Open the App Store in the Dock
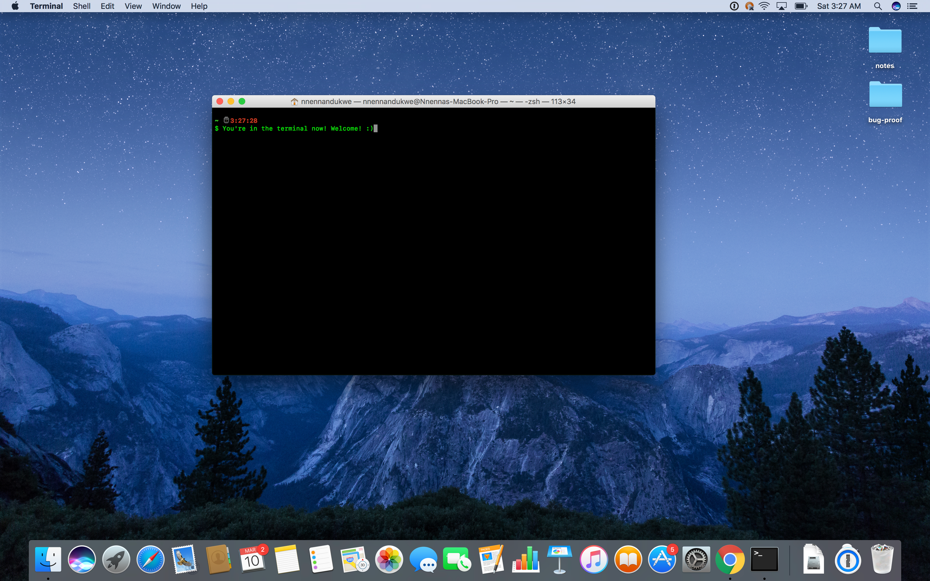Screen dimensions: 930x581 [x=662, y=559]
